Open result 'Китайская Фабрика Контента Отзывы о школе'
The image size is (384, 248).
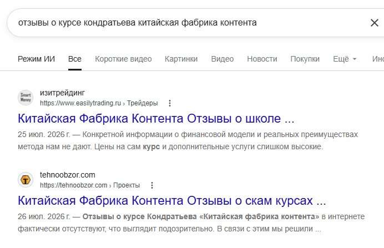(x=156, y=119)
